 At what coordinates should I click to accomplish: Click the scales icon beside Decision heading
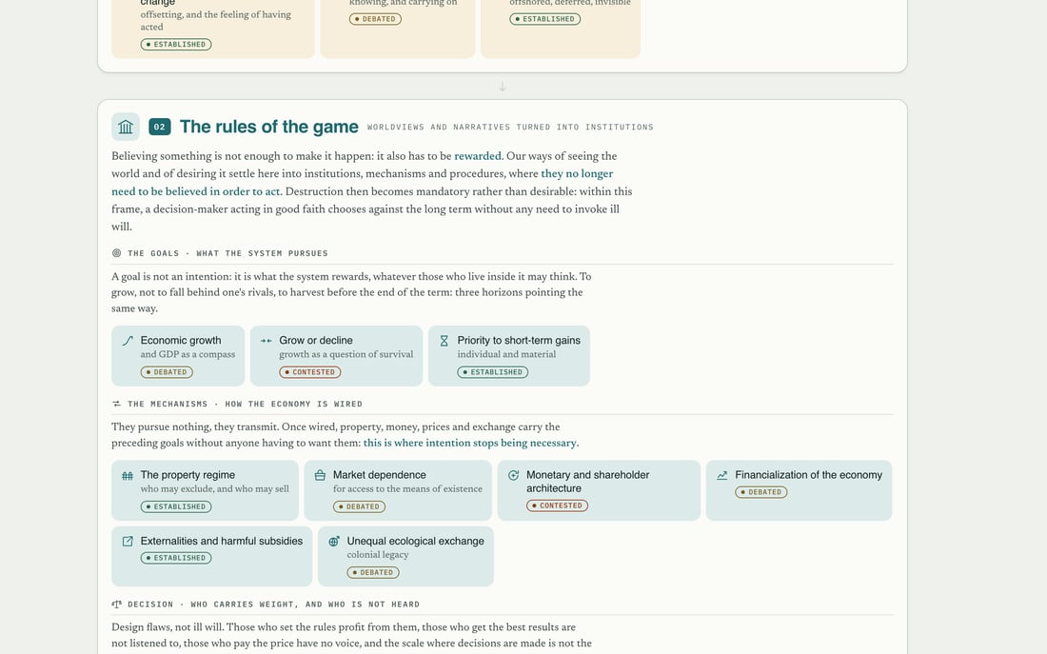click(x=117, y=604)
